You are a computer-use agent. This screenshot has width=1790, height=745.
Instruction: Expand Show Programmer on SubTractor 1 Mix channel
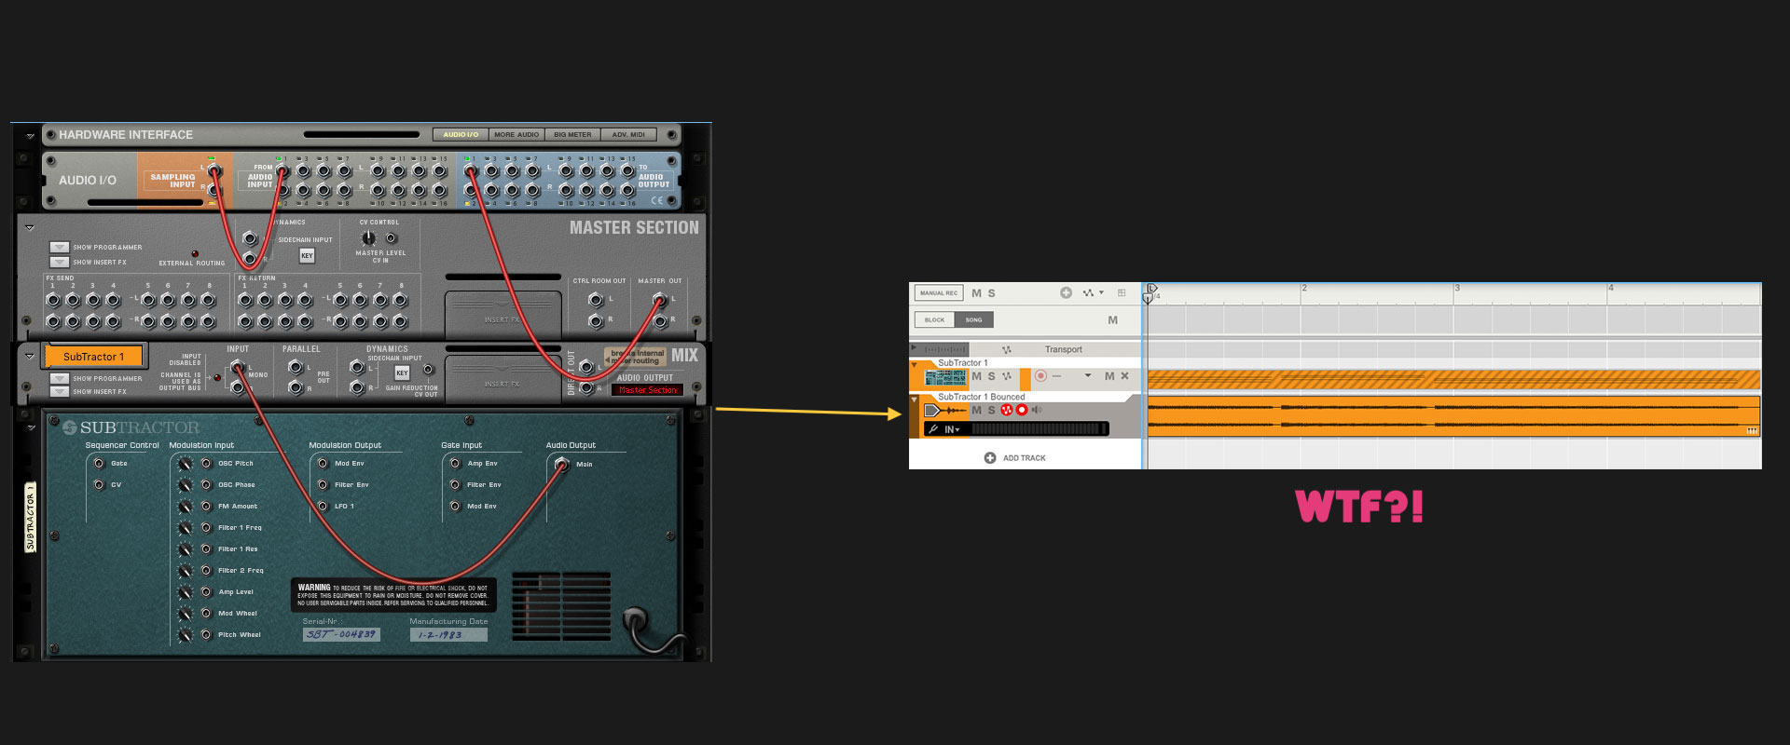point(60,378)
